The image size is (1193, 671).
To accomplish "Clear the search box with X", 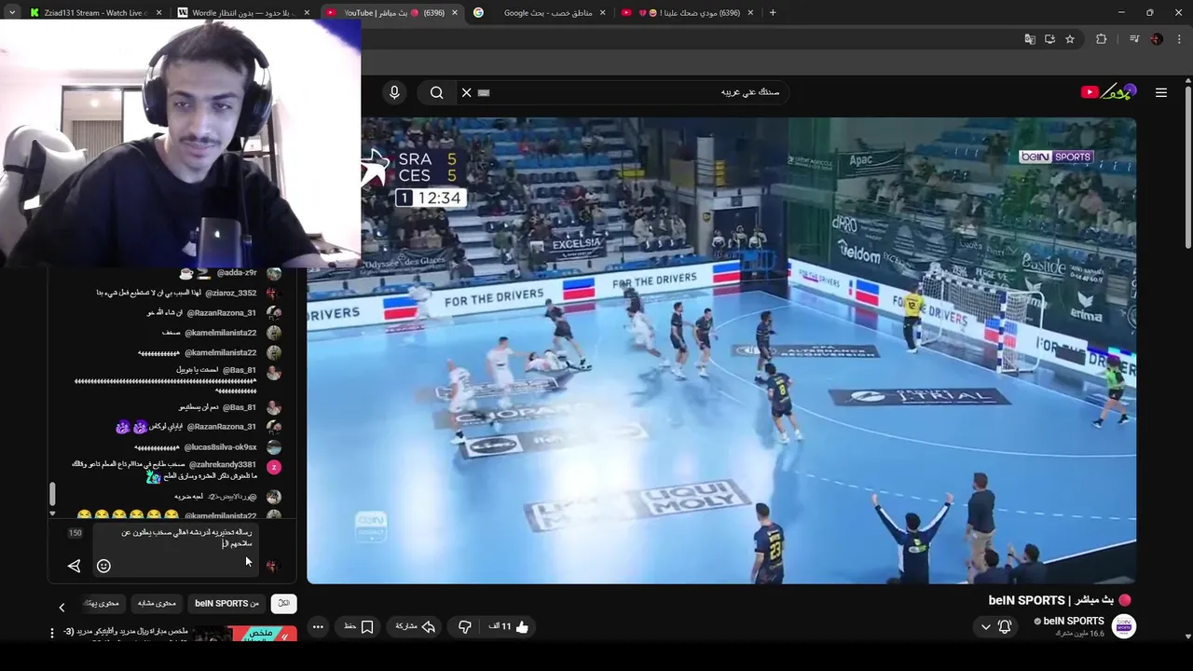I will pyautogui.click(x=467, y=92).
